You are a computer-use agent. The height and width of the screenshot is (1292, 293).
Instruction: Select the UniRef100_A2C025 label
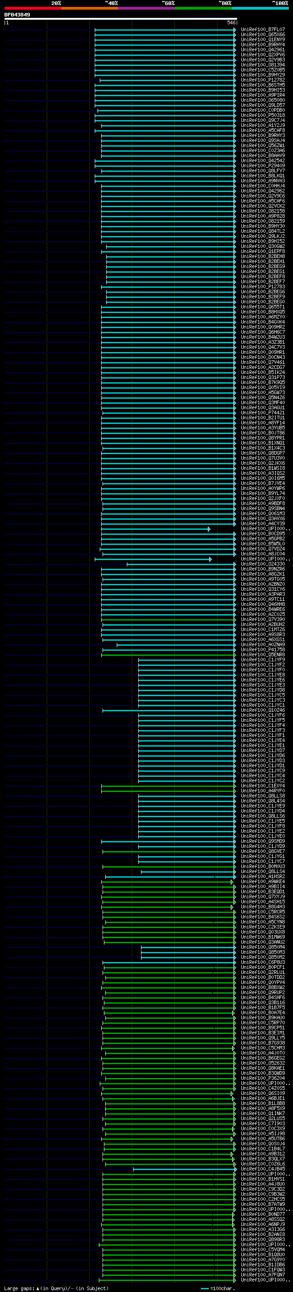pos(263,615)
